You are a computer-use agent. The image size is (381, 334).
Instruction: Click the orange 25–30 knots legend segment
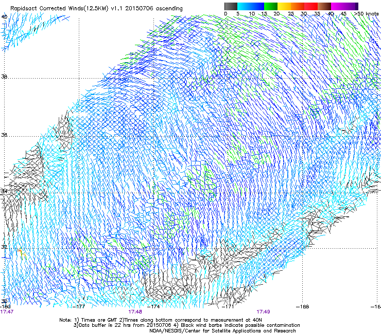point(298,6)
